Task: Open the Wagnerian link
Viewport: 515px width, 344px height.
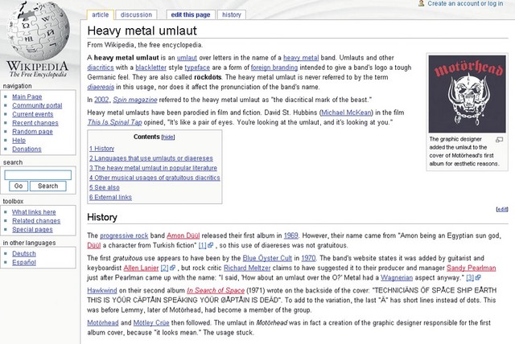Action: (397, 278)
